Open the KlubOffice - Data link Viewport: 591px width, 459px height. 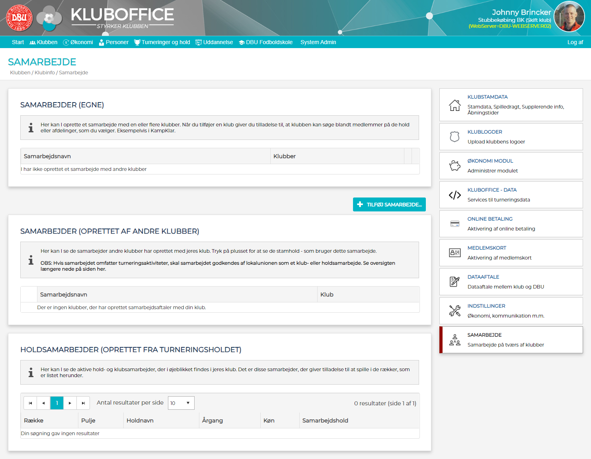(492, 190)
